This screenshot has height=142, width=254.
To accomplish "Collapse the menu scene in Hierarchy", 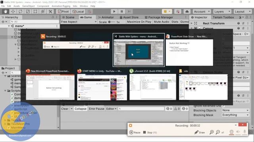I will pyautogui.click(x=9, y=26).
